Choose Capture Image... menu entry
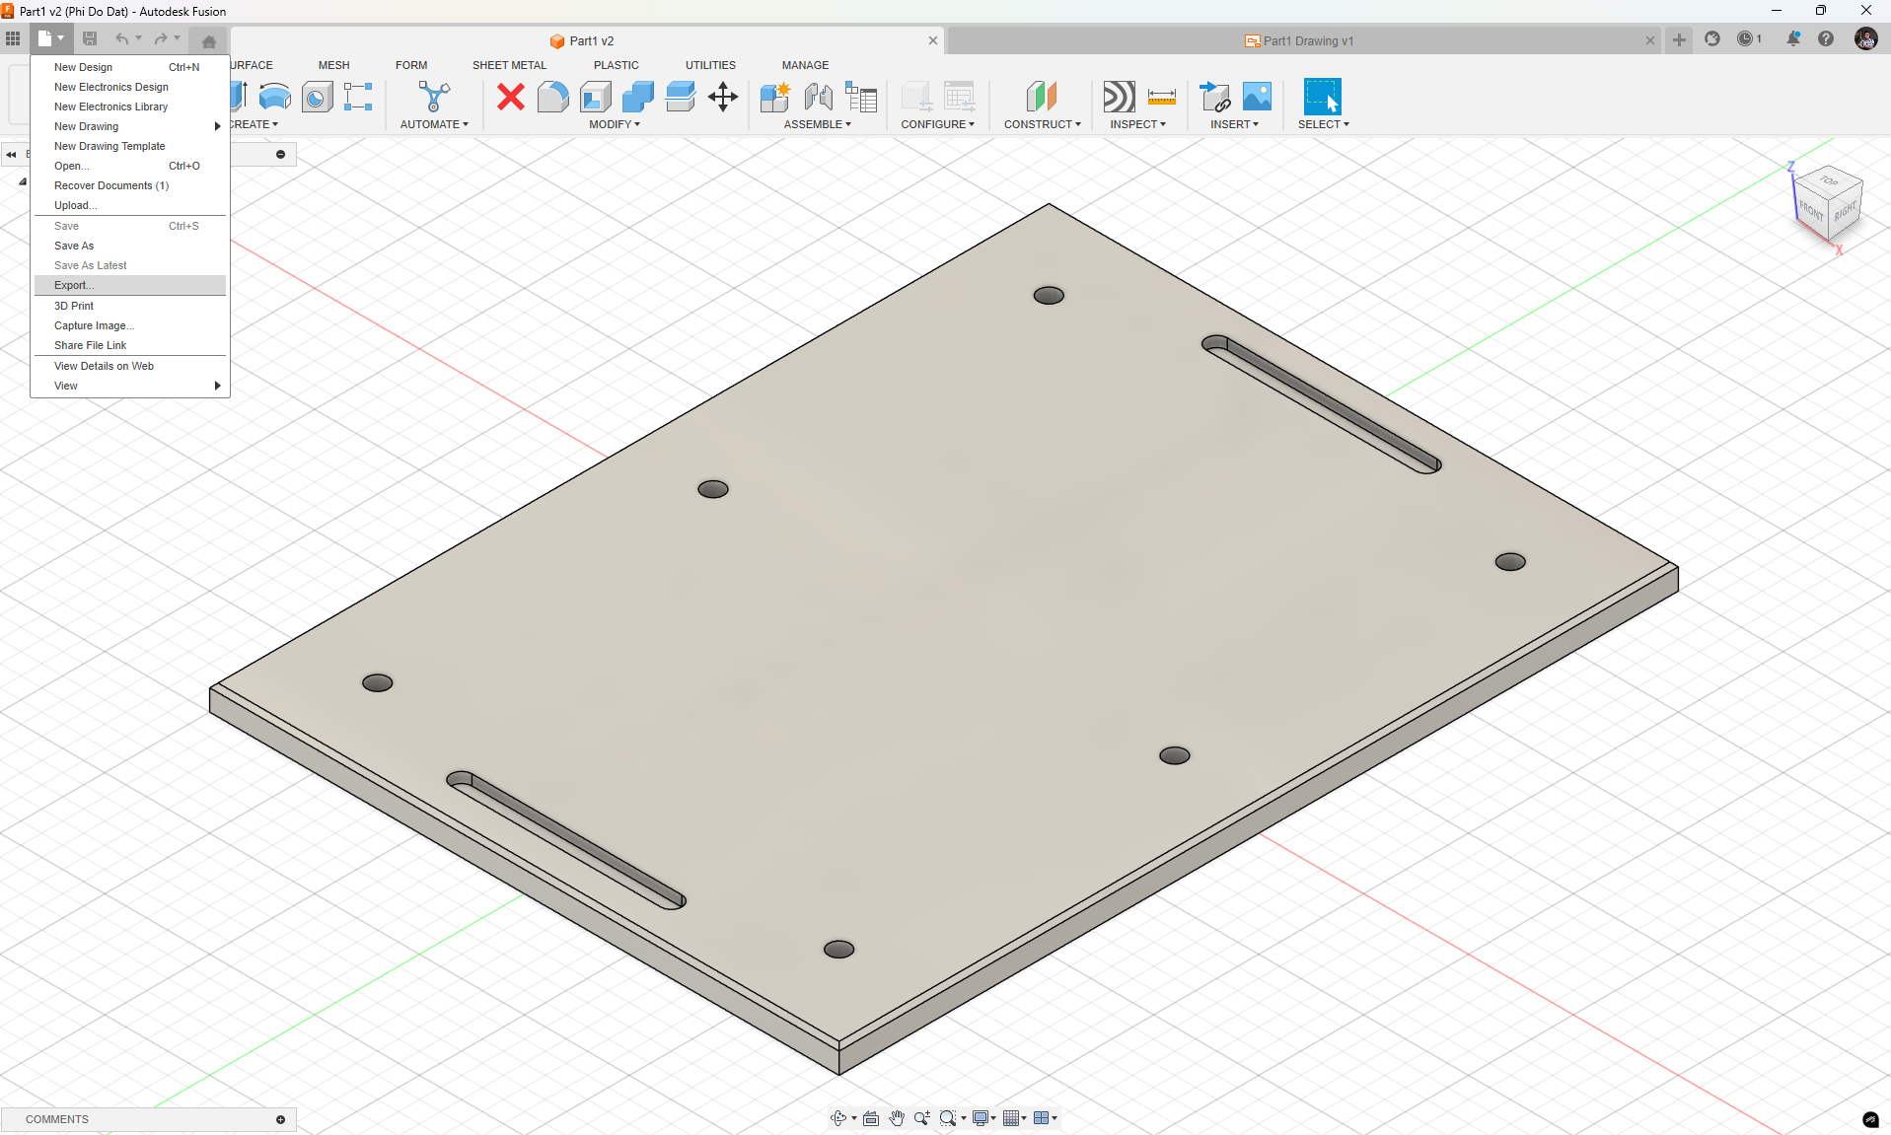The width and height of the screenshot is (1891, 1135). [130, 325]
